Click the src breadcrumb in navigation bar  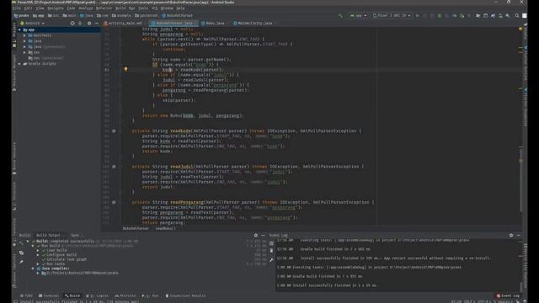coord(53,15)
